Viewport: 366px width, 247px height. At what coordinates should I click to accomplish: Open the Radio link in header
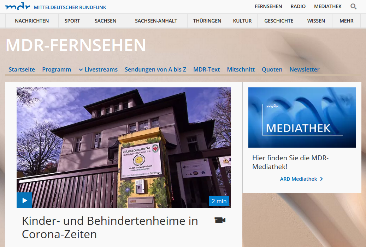[298, 6]
